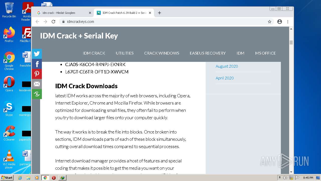Open partners Word document on desktop
Image resolution: width=321 pixels, height=181 pixels.
(x=26, y=158)
